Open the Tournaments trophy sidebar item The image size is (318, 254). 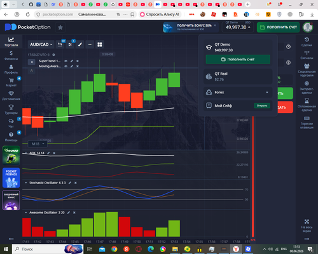[11, 109]
